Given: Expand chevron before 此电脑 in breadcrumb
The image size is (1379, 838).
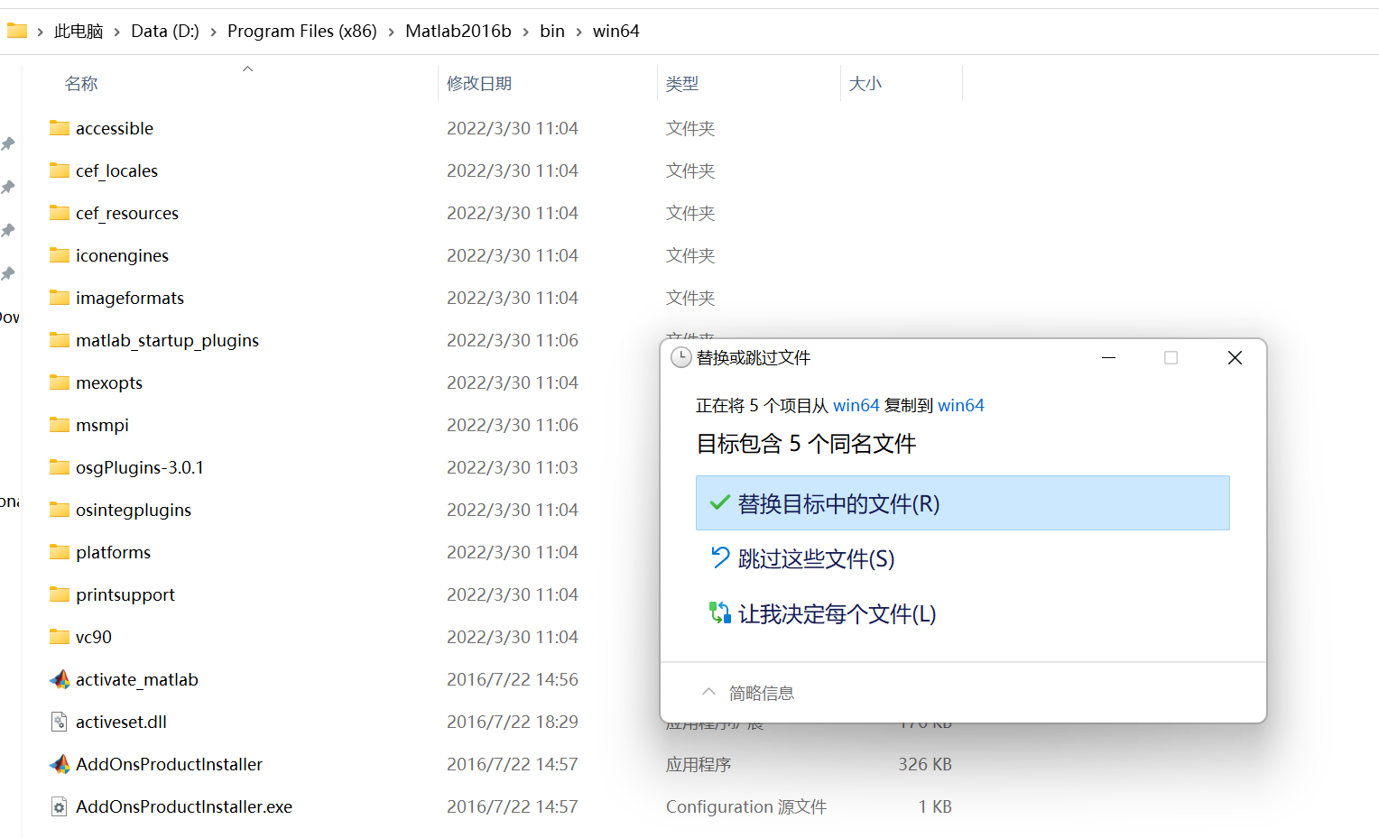Looking at the screenshot, I should [40, 32].
